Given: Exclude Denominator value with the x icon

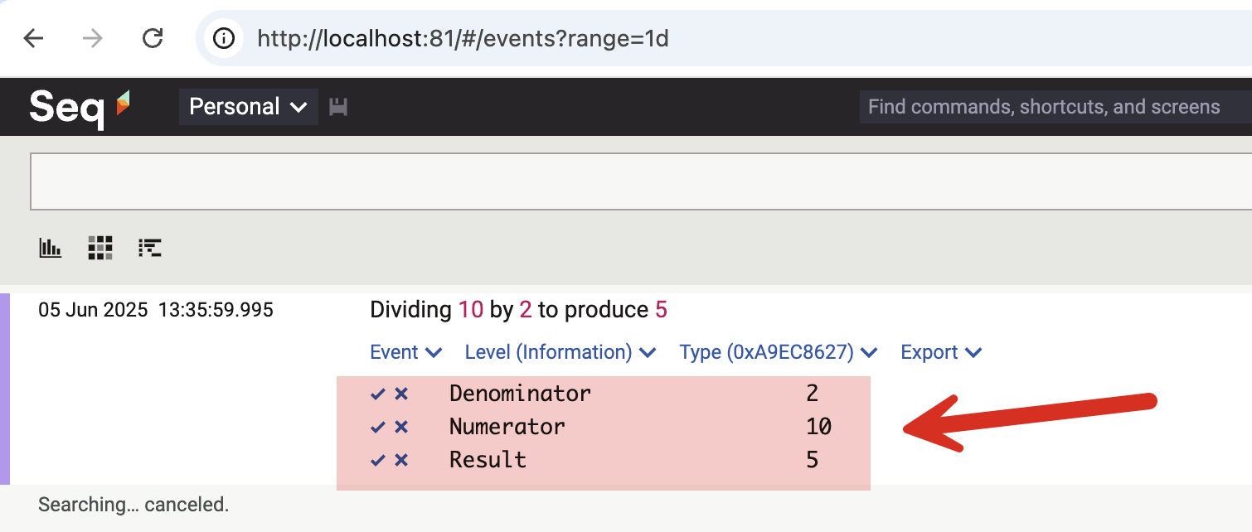Looking at the screenshot, I should pos(401,394).
